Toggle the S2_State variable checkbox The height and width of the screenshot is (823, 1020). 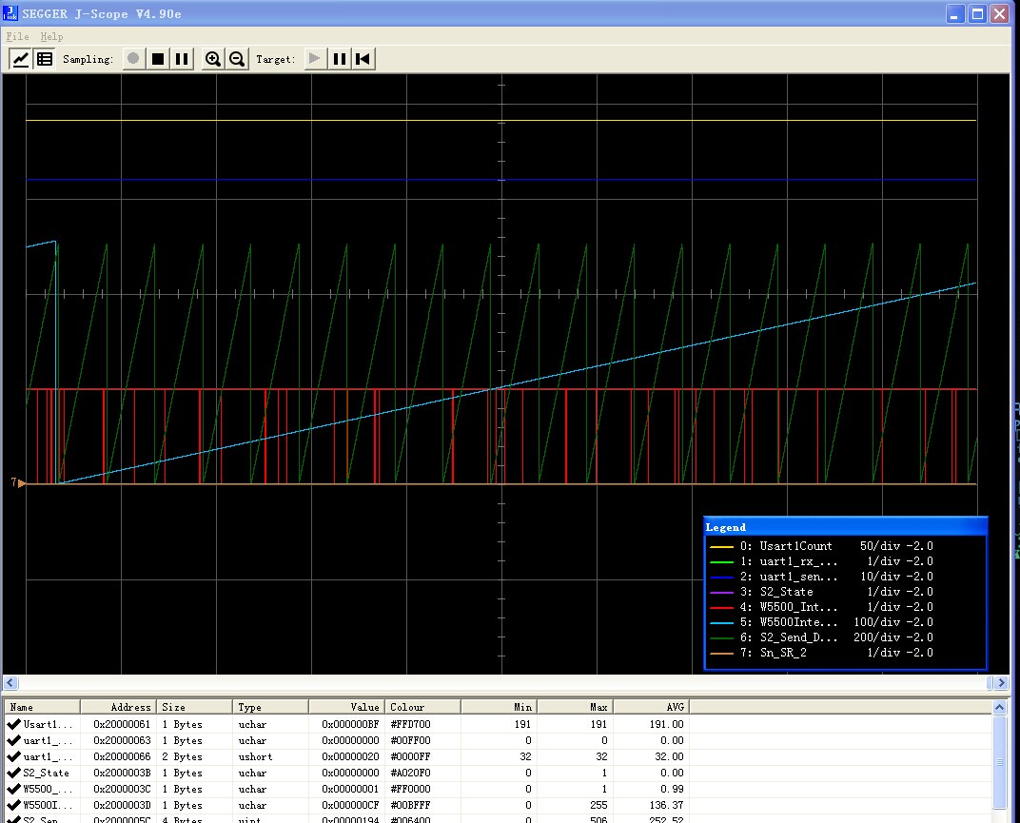tap(13, 773)
